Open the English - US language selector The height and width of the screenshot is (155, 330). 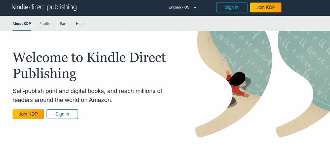pos(182,7)
